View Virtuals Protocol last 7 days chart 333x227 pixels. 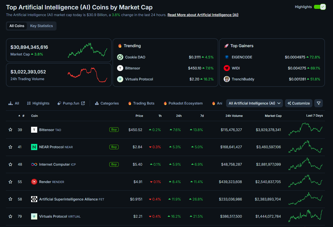[x=305, y=216]
